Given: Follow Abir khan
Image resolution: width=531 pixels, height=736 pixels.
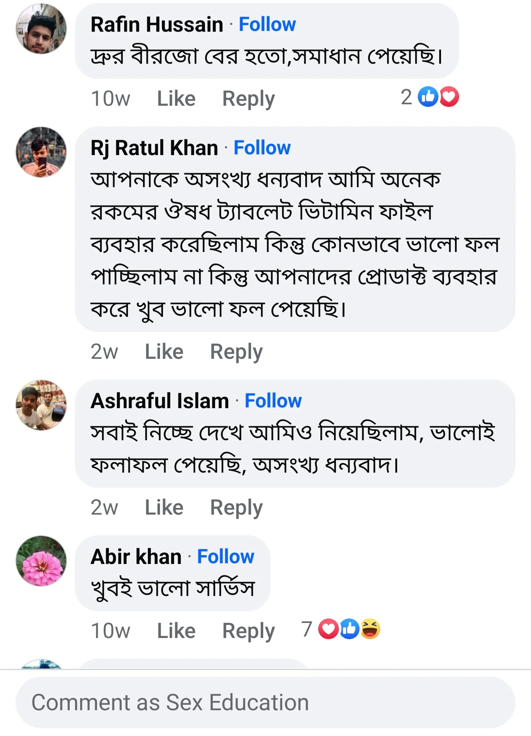Looking at the screenshot, I should [226, 557].
